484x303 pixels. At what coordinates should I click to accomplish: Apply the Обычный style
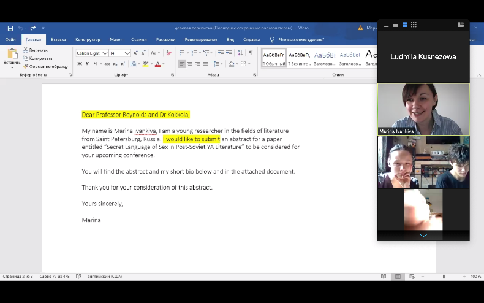click(274, 58)
